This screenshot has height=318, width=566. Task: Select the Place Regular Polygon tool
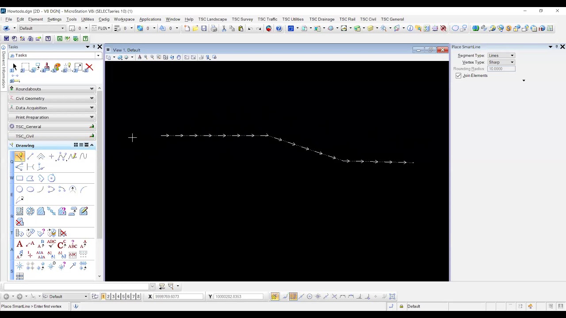51,178
